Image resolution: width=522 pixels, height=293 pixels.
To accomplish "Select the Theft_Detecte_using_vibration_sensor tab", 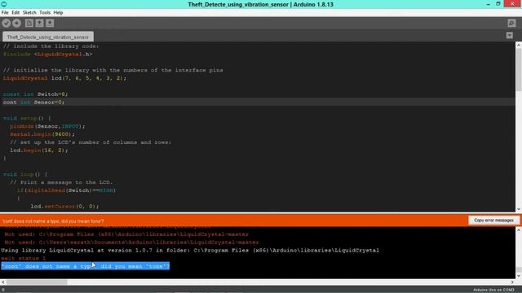I will click(x=48, y=37).
